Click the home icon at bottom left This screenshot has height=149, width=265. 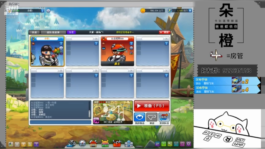click(17, 144)
